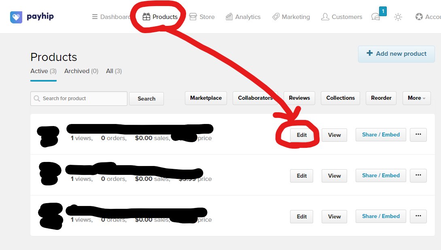This screenshot has width=441, height=250.
Task: Open three-dot options for first product
Action: coord(418,135)
